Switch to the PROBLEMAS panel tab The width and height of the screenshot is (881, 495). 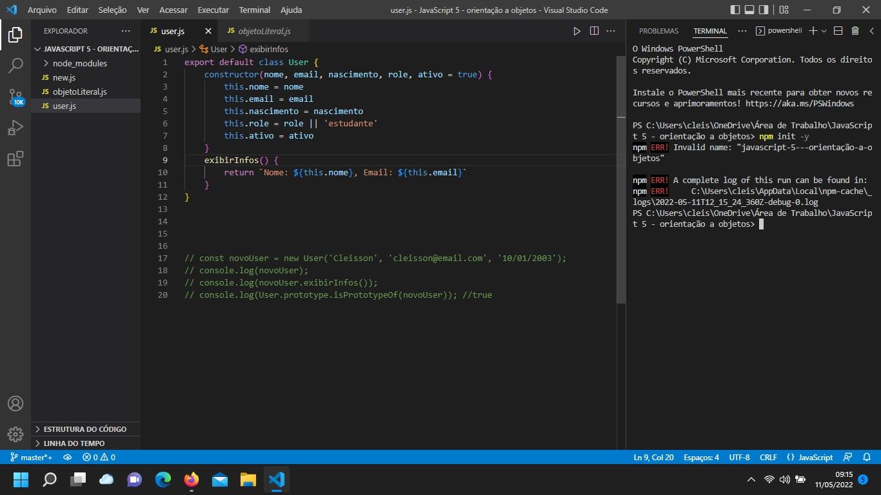point(658,31)
